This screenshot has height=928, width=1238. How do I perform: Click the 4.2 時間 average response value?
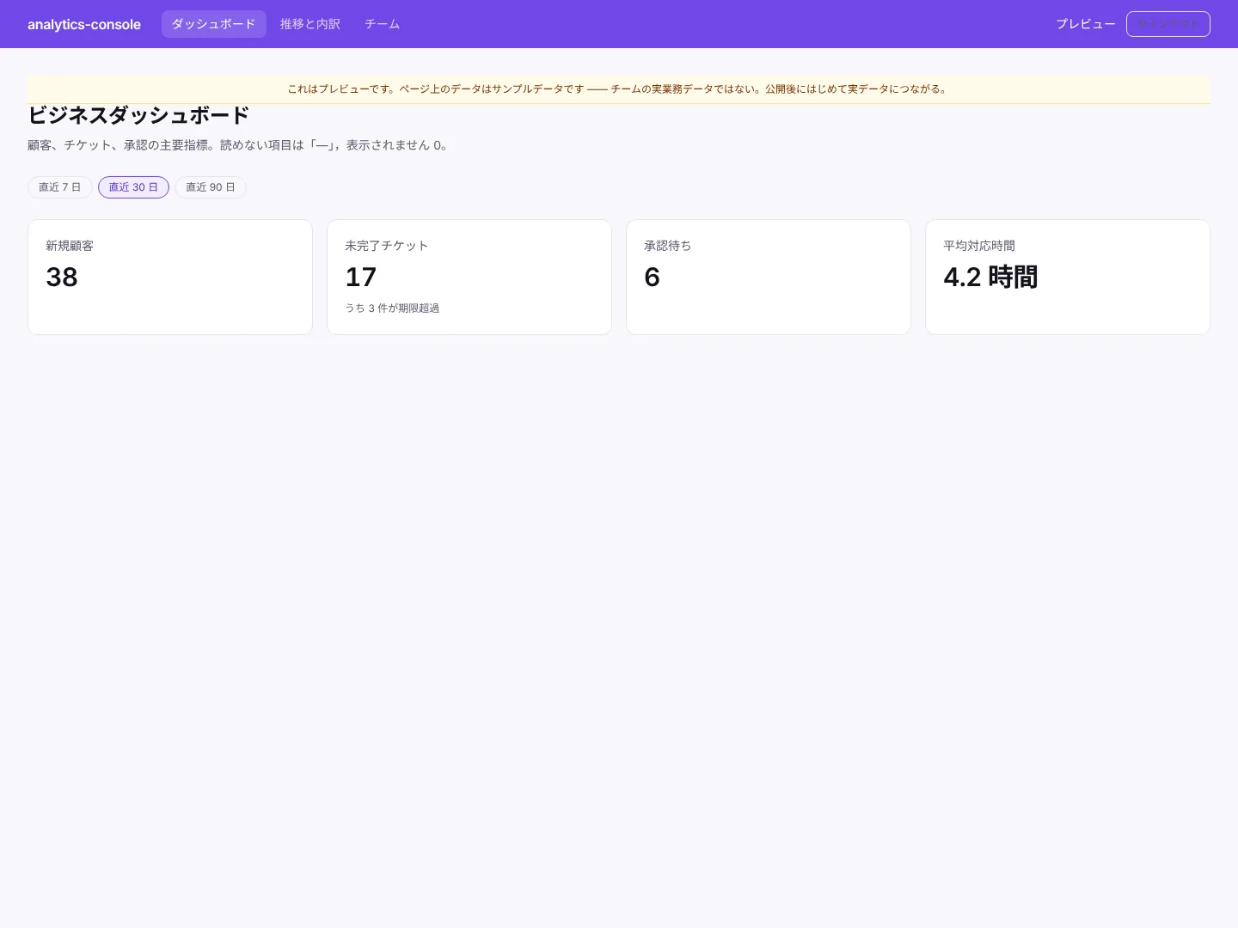pyautogui.click(x=990, y=277)
